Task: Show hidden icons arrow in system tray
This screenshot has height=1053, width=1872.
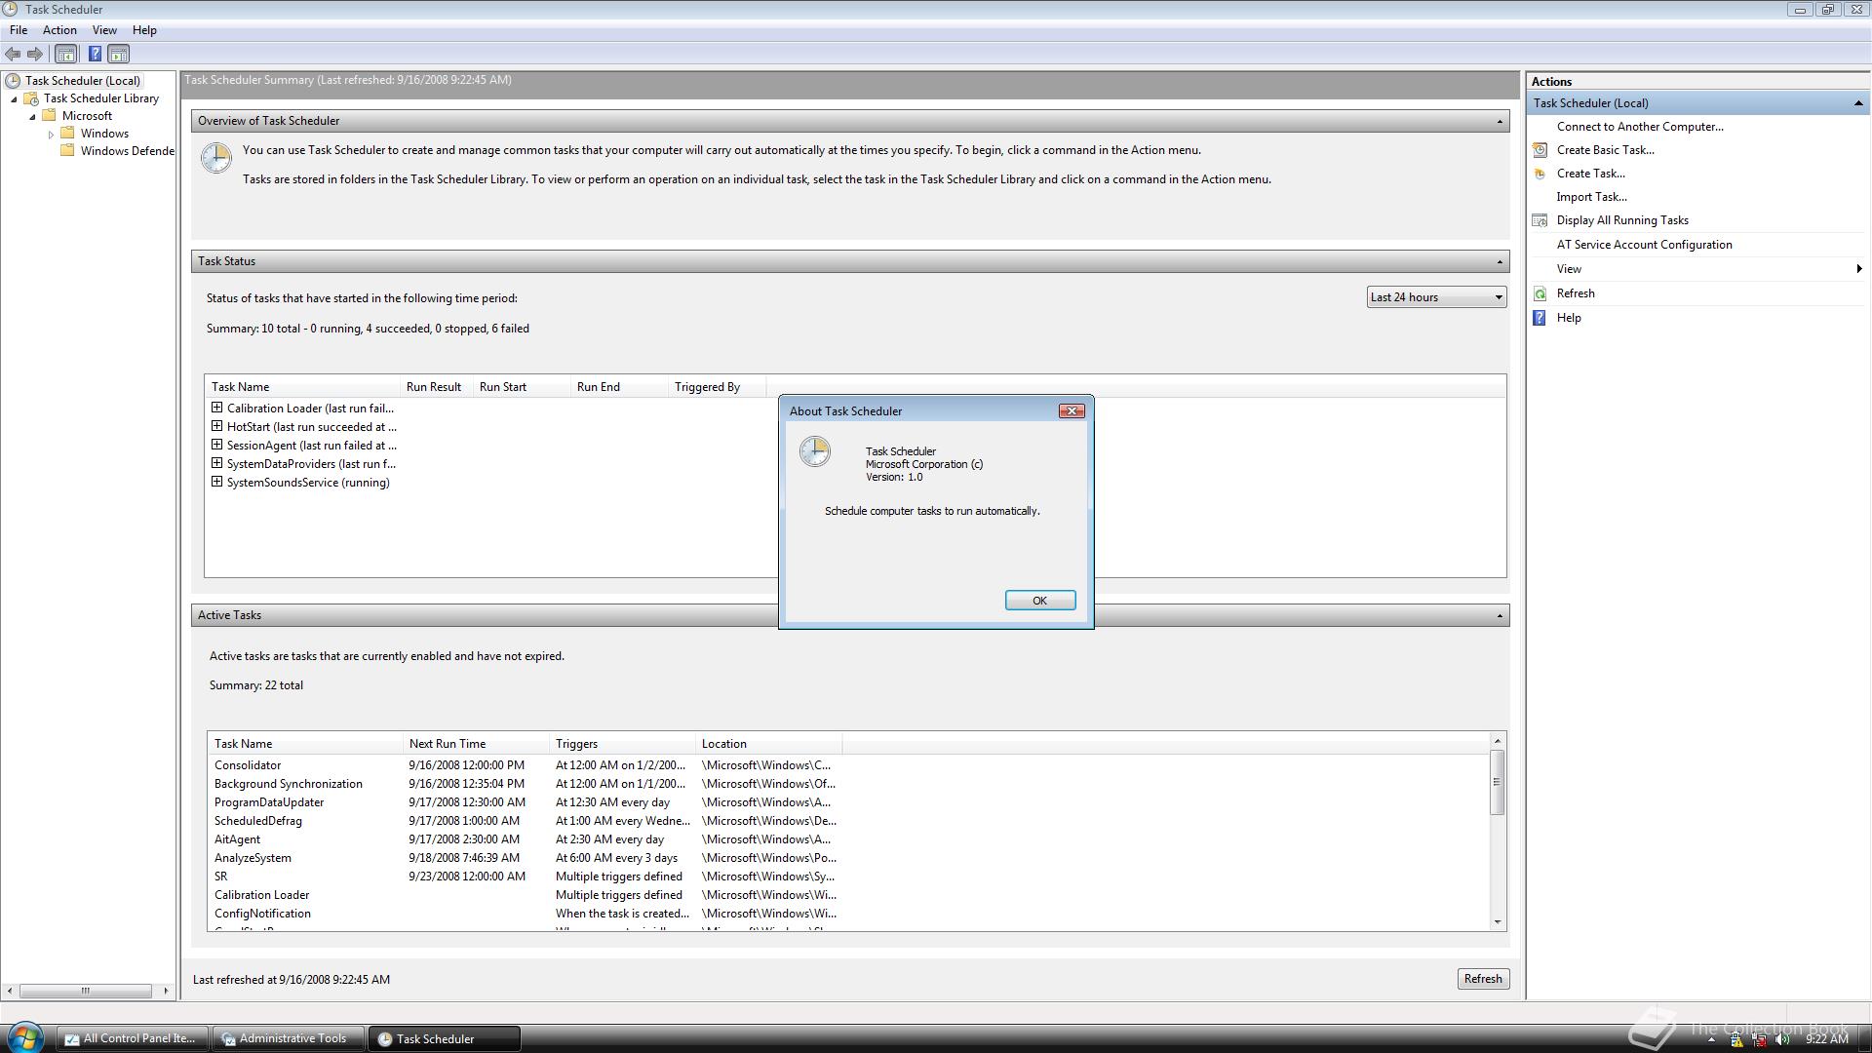Action: point(1710,1040)
